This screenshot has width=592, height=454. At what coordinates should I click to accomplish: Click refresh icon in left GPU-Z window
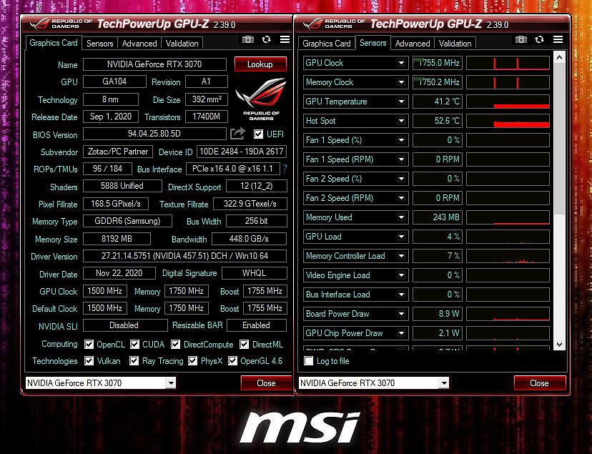tap(266, 39)
